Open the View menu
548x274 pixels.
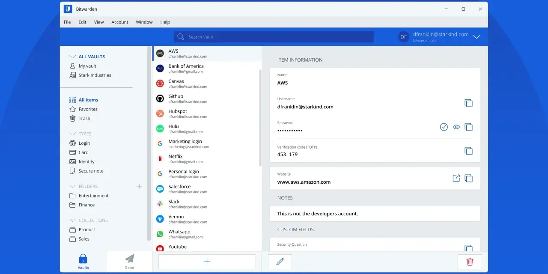pos(99,22)
